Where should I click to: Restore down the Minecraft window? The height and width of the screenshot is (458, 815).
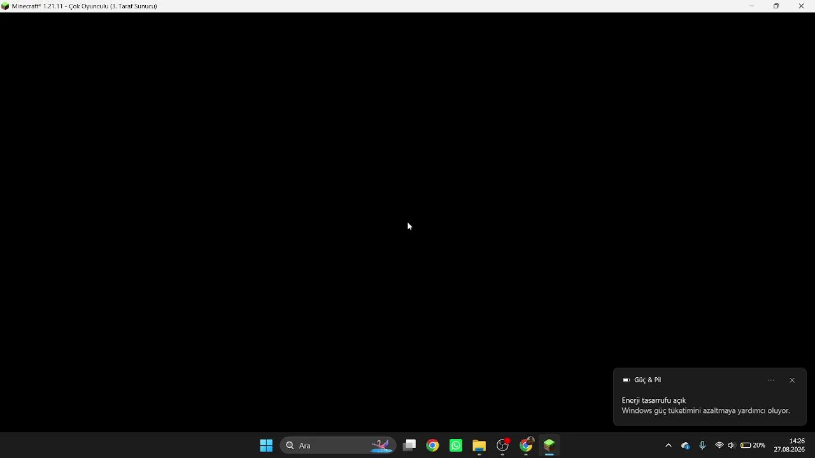776,6
